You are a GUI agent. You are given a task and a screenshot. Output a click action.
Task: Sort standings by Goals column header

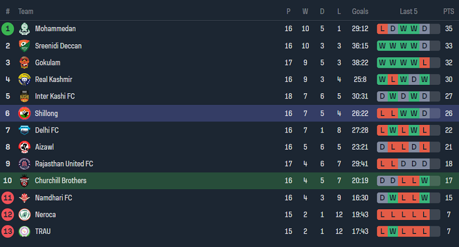(360, 11)
